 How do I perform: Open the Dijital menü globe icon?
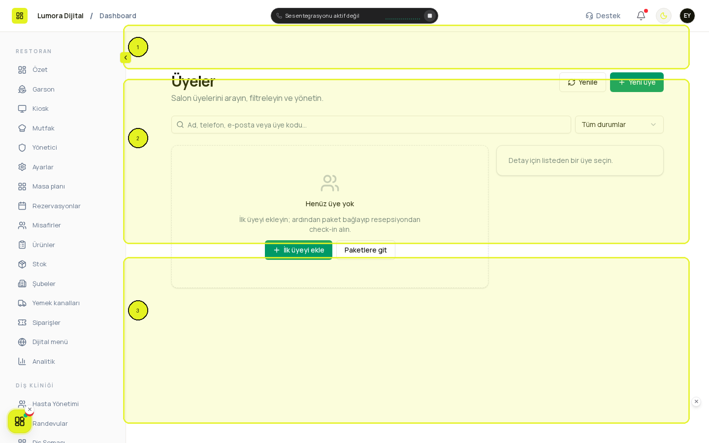tap(22, 342)
